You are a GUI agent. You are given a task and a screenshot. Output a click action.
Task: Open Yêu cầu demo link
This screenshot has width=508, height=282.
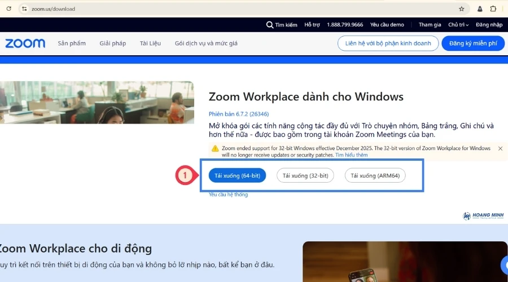[x=387, y=25]
